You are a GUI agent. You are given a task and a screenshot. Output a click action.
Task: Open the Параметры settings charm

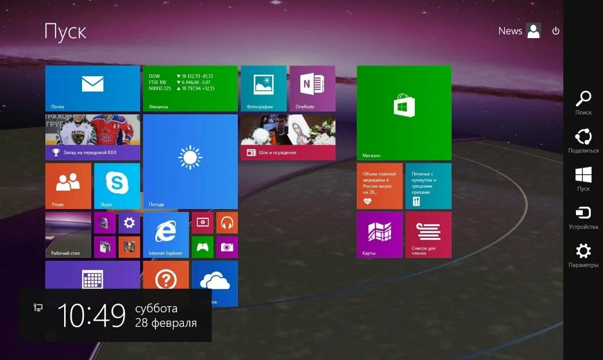tap(583, 255)
